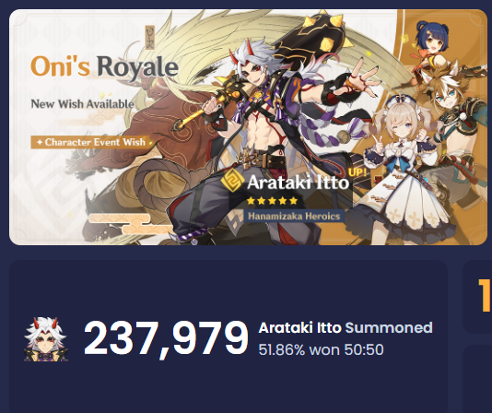492x413 pixels.
Task: Click the 237,979 summon count
Action: pos(166,339)
